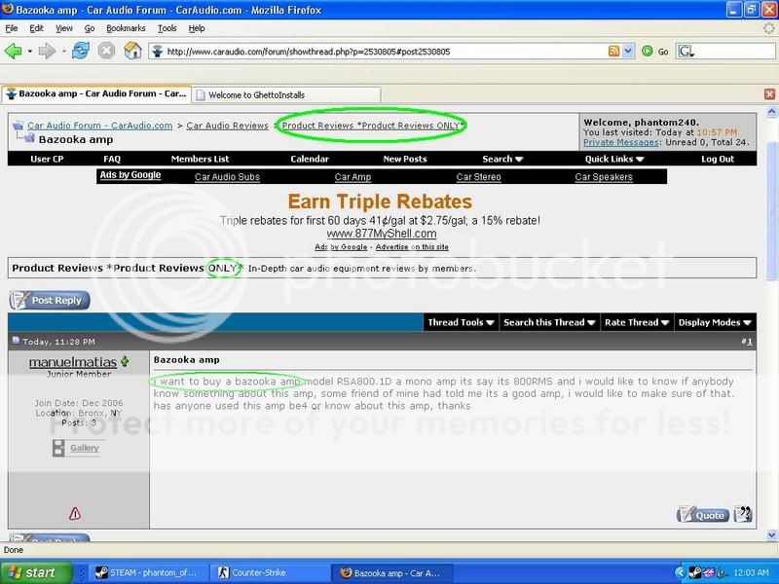Click the vertical page scrollbar thumb
This screenshot has height=584, width=779.
point(771,212)
